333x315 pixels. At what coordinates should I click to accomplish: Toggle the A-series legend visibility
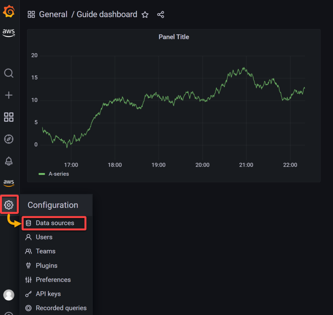tap(58, 174)
